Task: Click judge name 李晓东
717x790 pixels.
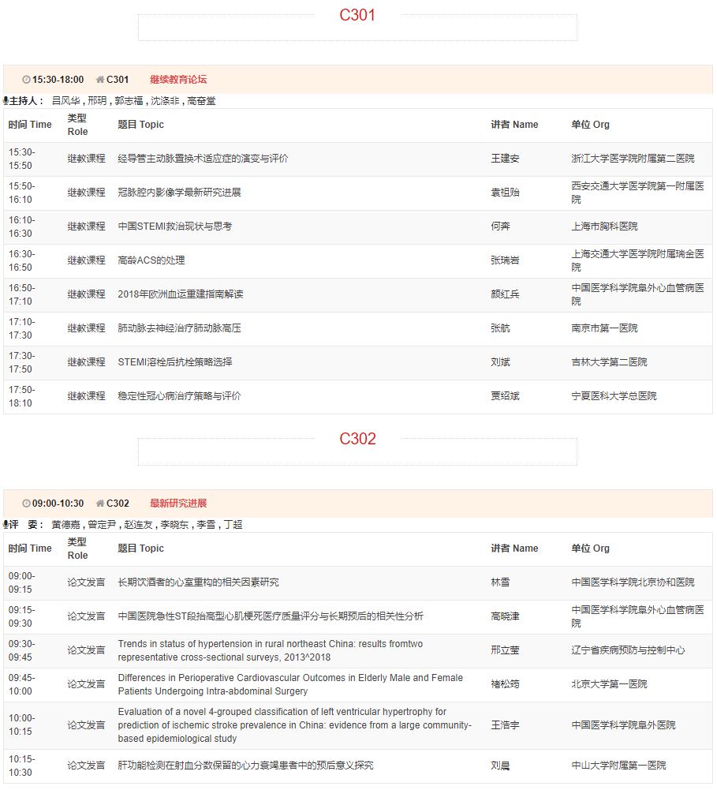Action: (x=174, y=525)
